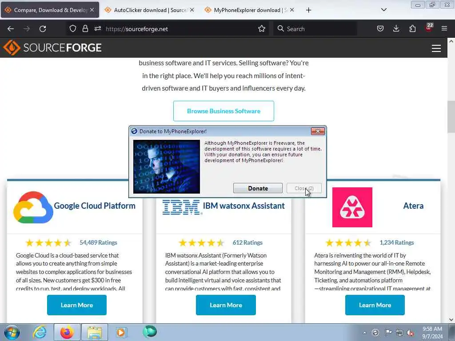Image resolution: width=455 pixels, height=341 pixels.
Task: Switch to Firefox in the taskbar
Action: [x=67, y=332]
